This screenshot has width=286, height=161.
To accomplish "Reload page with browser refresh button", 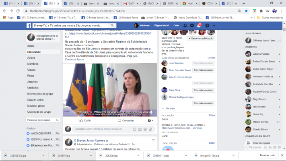I will click(x=17, y=11).
